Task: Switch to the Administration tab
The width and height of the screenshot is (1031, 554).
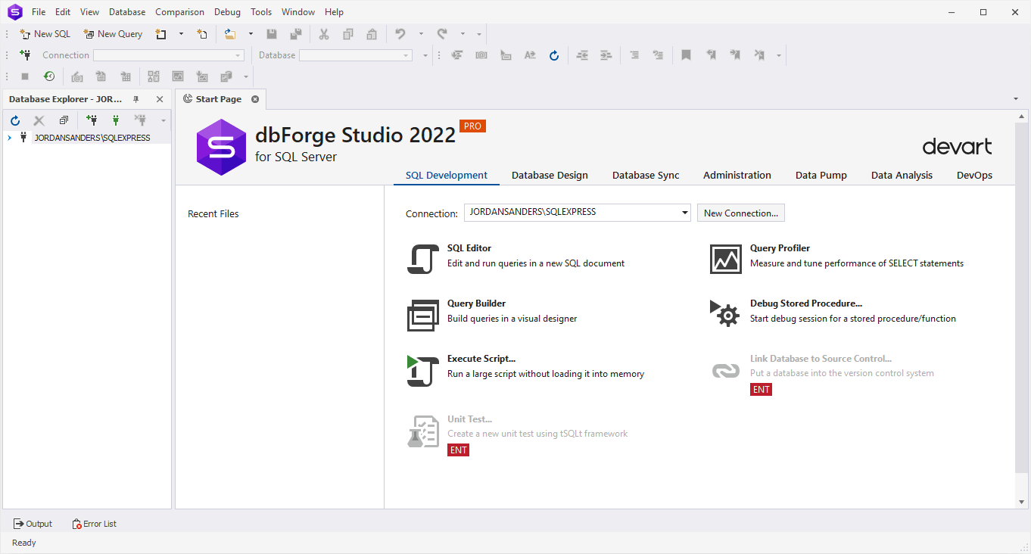Action: click(x=737, y=175)
